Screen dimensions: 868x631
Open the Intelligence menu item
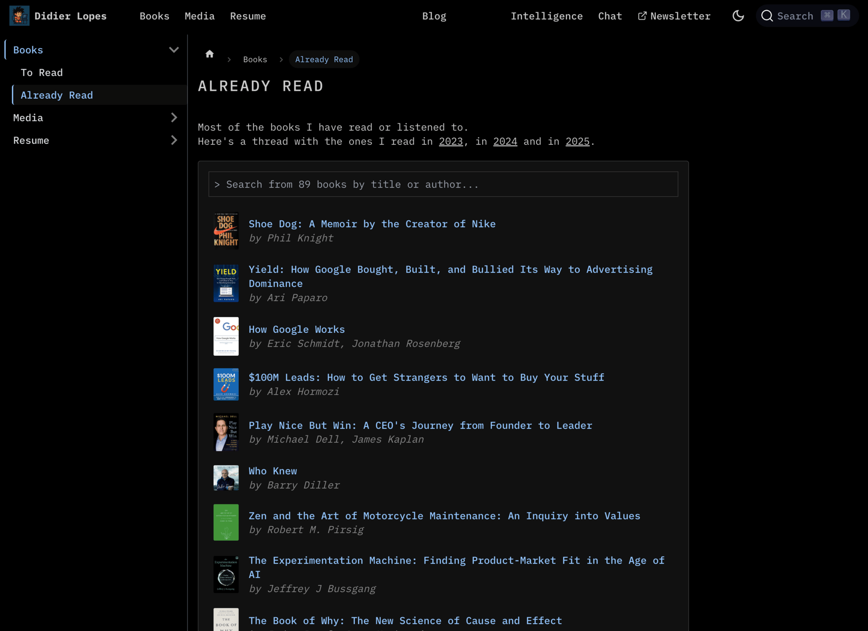coord(546,16)
